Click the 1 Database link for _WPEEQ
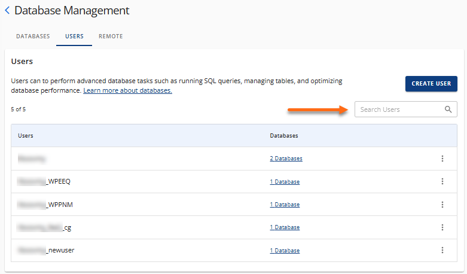The height and width of the screenshot is (274, 467). [285, 182]
